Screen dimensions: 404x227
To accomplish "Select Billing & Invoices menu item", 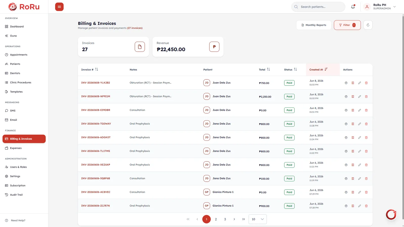I will pos(24,139).
